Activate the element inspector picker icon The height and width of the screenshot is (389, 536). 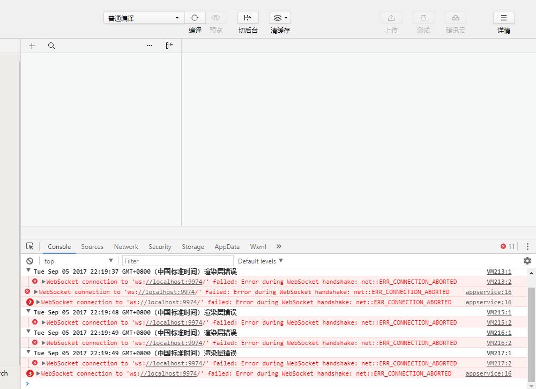pos(29,246)
